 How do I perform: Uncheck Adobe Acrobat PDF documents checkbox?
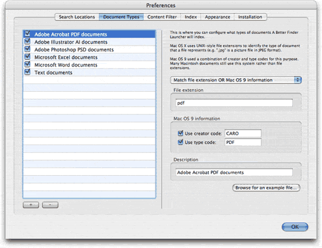point(27,34)
